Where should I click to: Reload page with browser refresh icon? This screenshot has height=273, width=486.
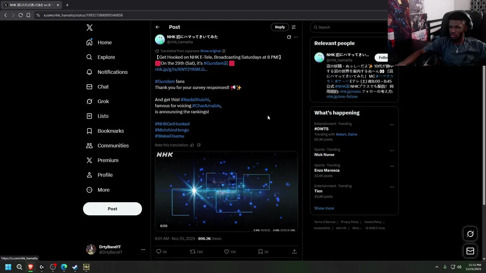pyautogui.click(x=21, y=15)
